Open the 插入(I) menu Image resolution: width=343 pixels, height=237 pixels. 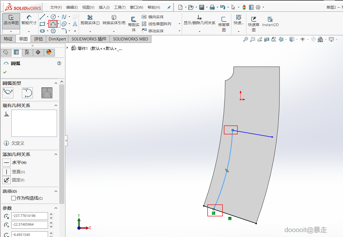(x=104, y=7)
